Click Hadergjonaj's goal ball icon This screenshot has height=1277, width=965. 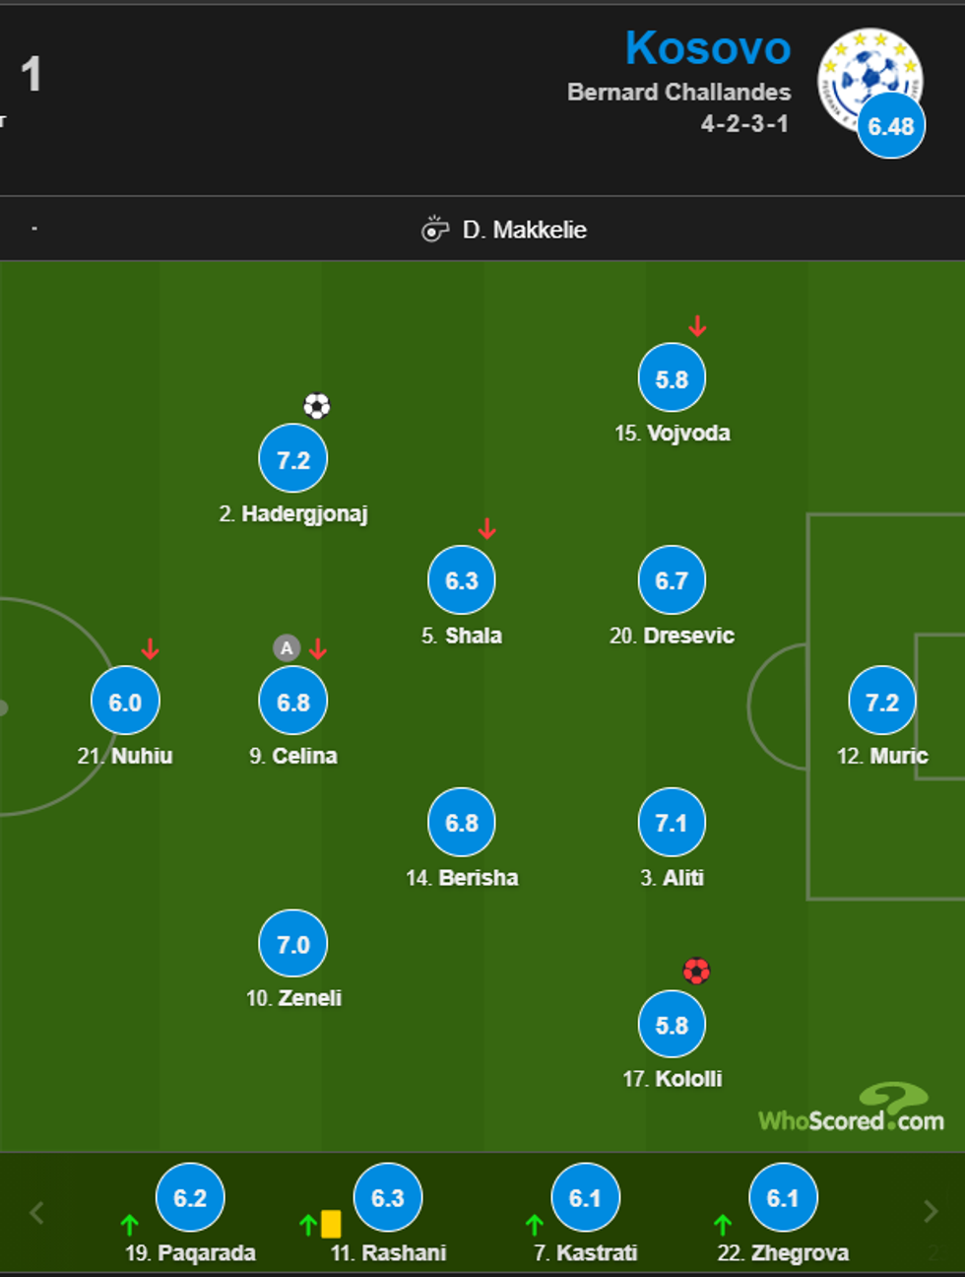point(316,406)
